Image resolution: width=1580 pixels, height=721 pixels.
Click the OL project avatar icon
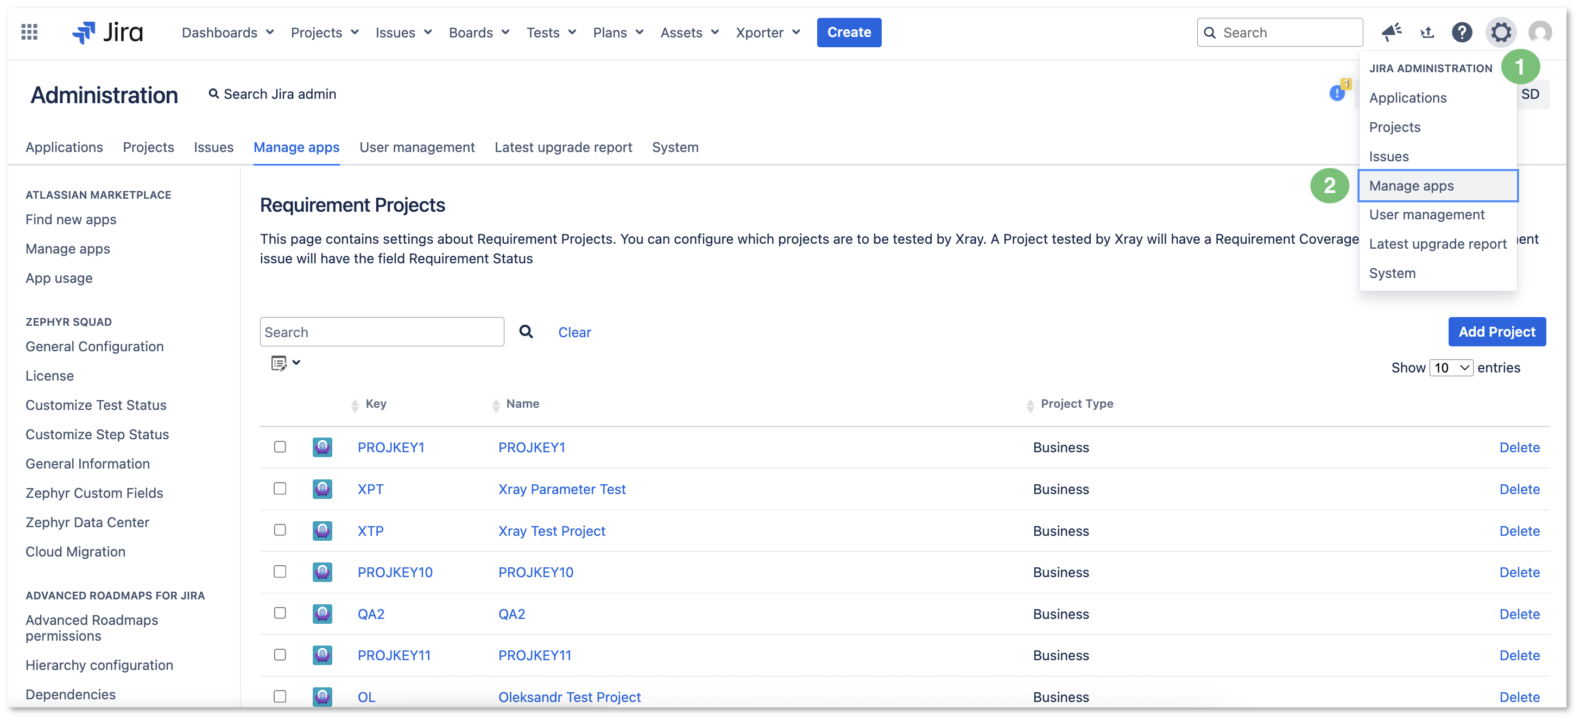coord(323,697)
